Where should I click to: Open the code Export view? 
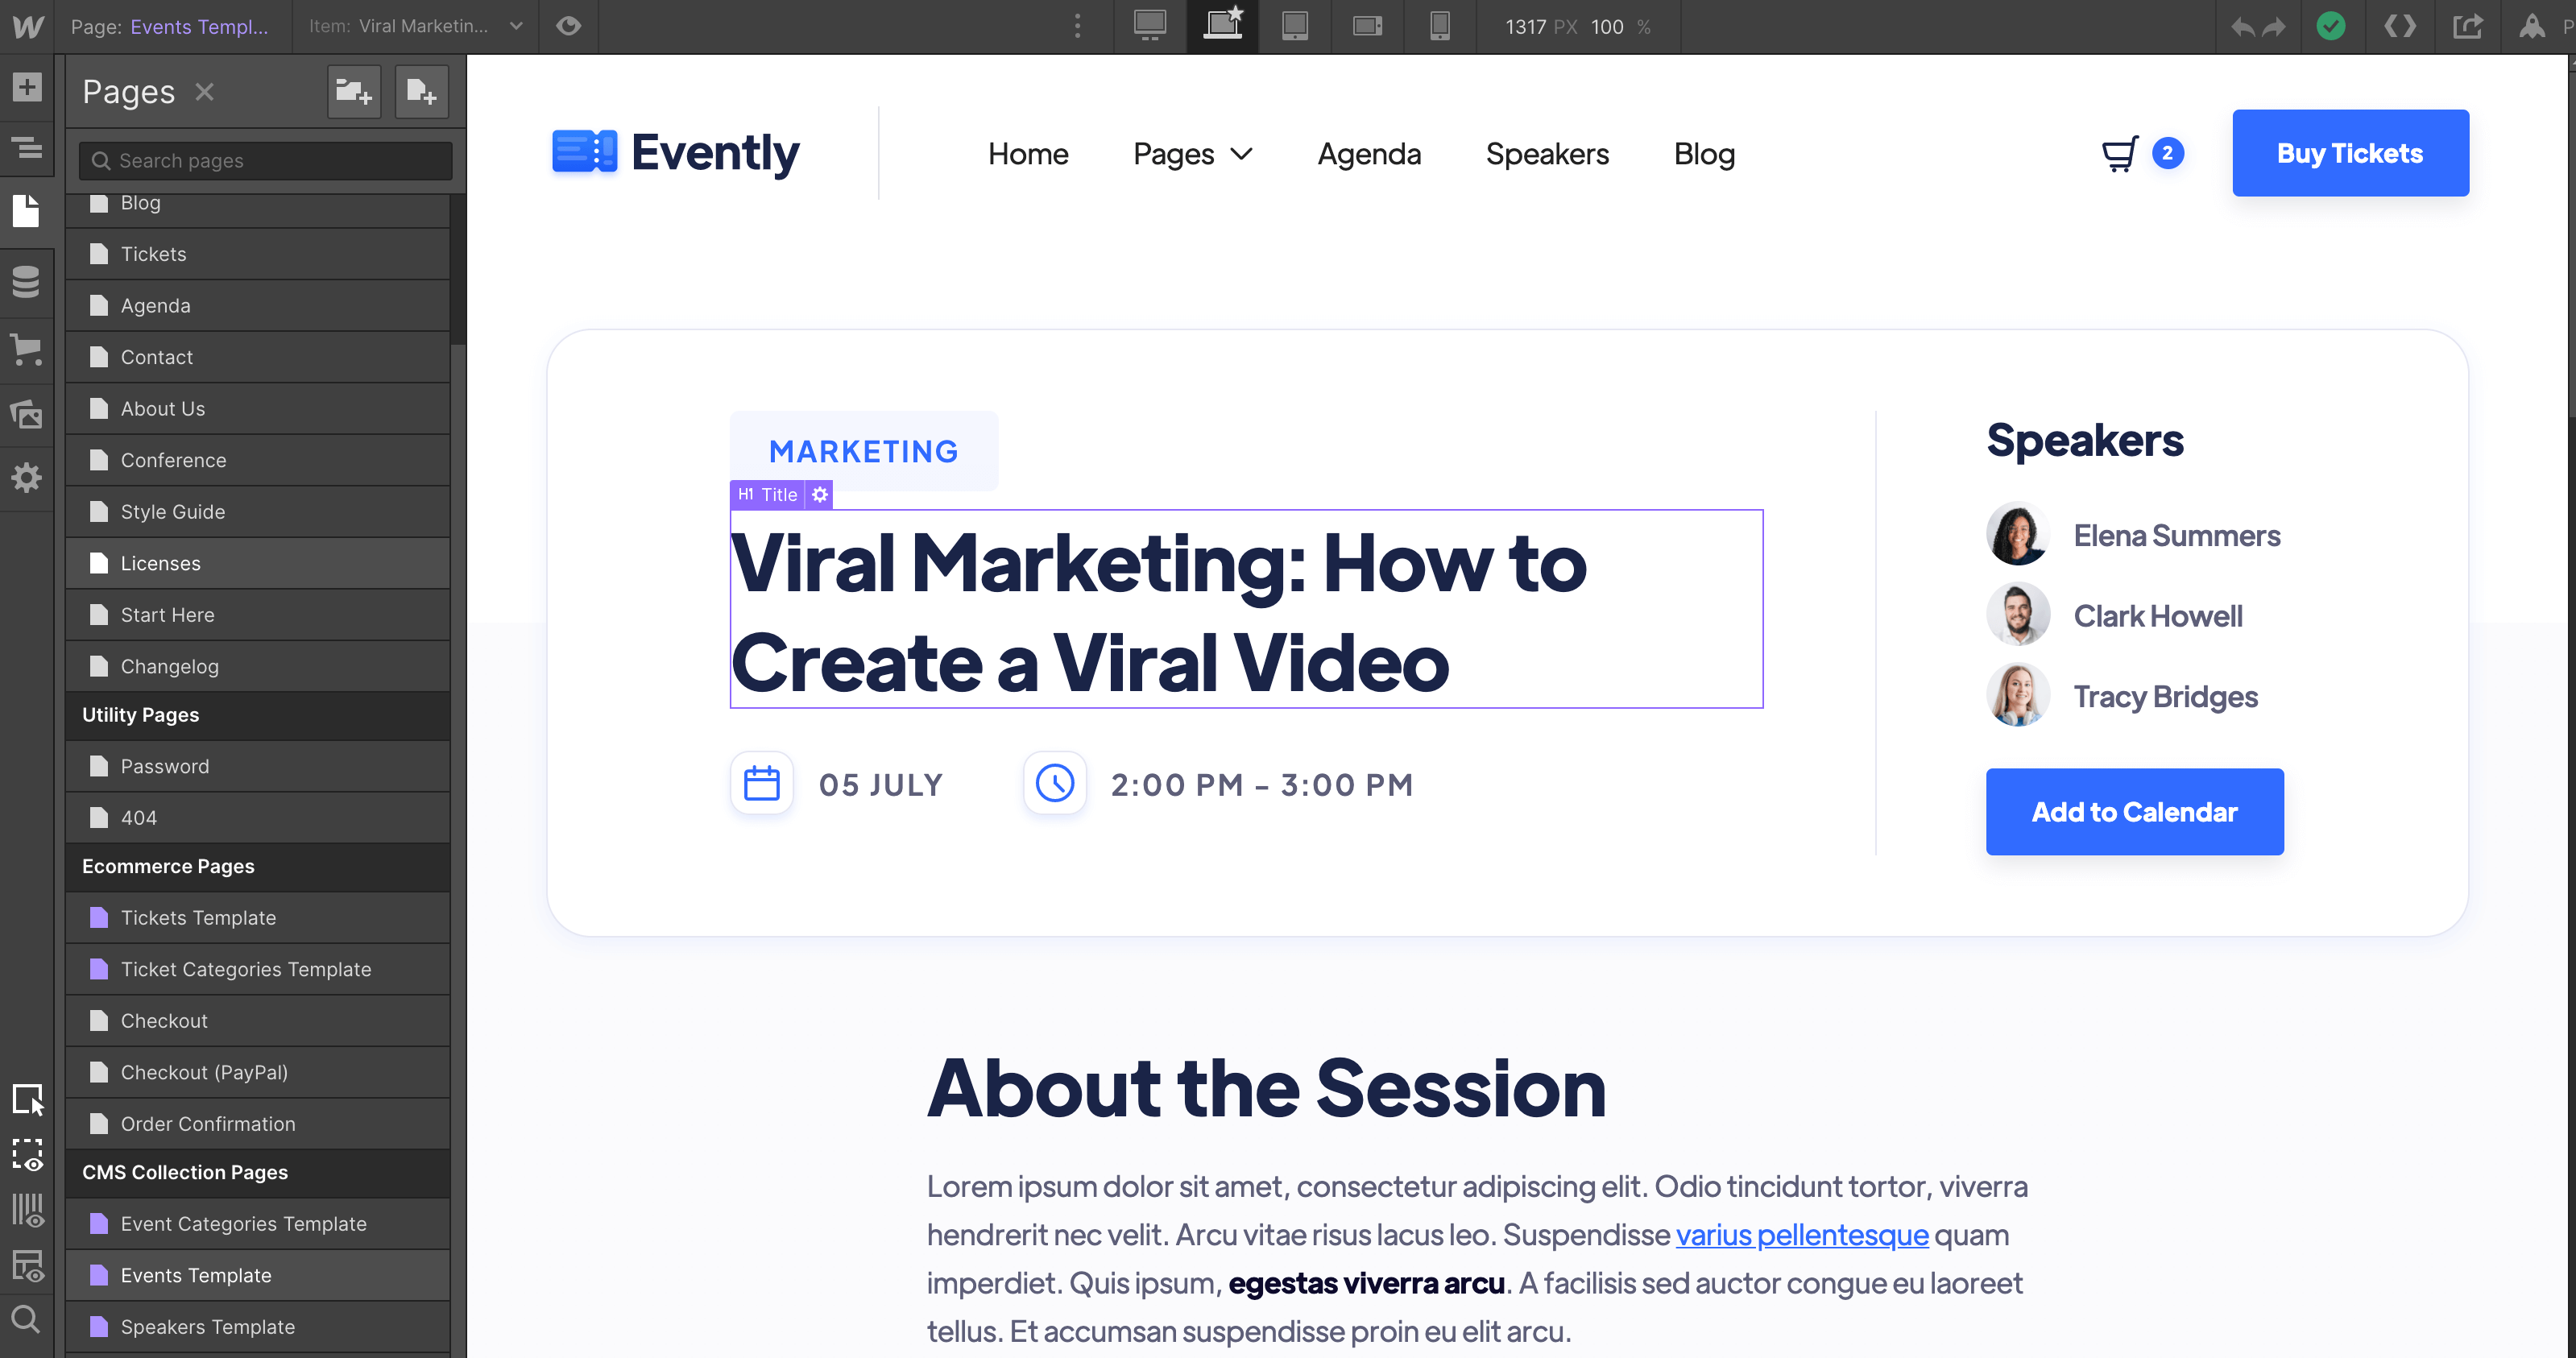point(2400,26)
